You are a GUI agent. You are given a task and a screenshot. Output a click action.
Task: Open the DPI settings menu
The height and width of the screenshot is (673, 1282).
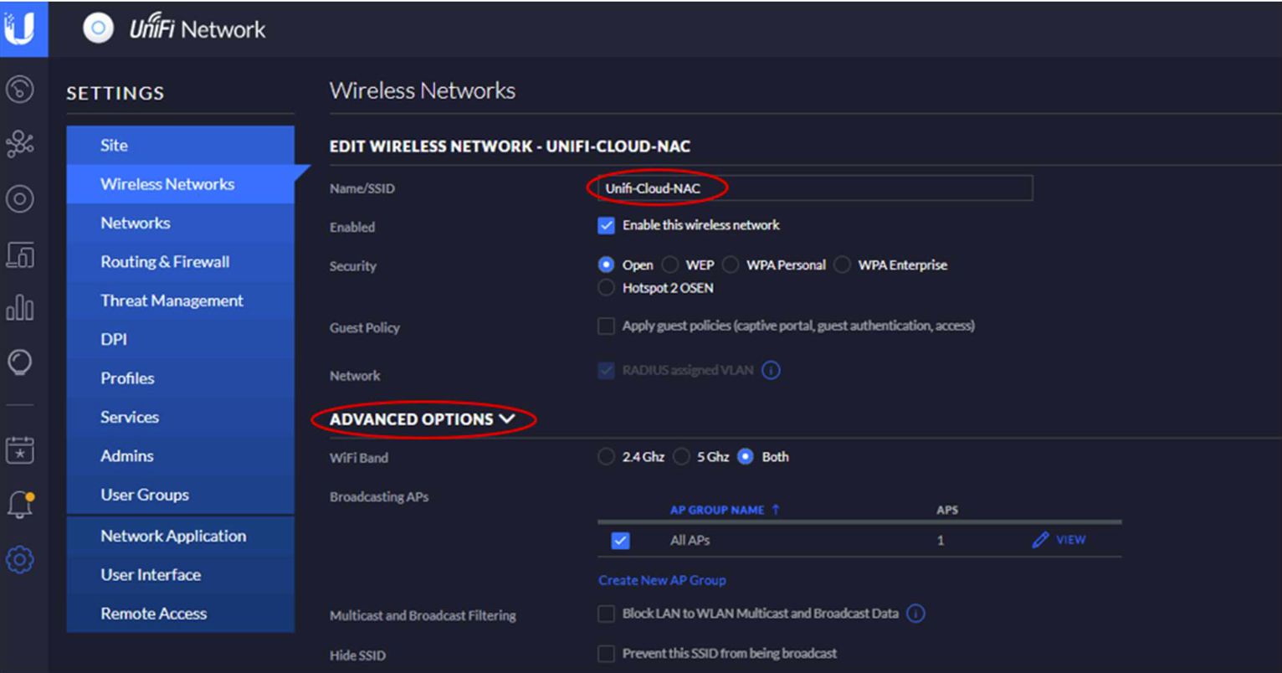click(x=181, y=339)
